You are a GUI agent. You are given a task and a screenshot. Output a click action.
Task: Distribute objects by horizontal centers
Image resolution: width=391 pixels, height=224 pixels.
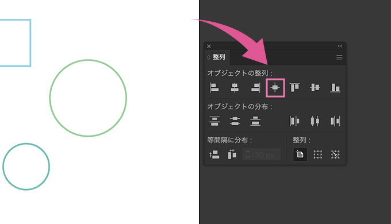315,121
